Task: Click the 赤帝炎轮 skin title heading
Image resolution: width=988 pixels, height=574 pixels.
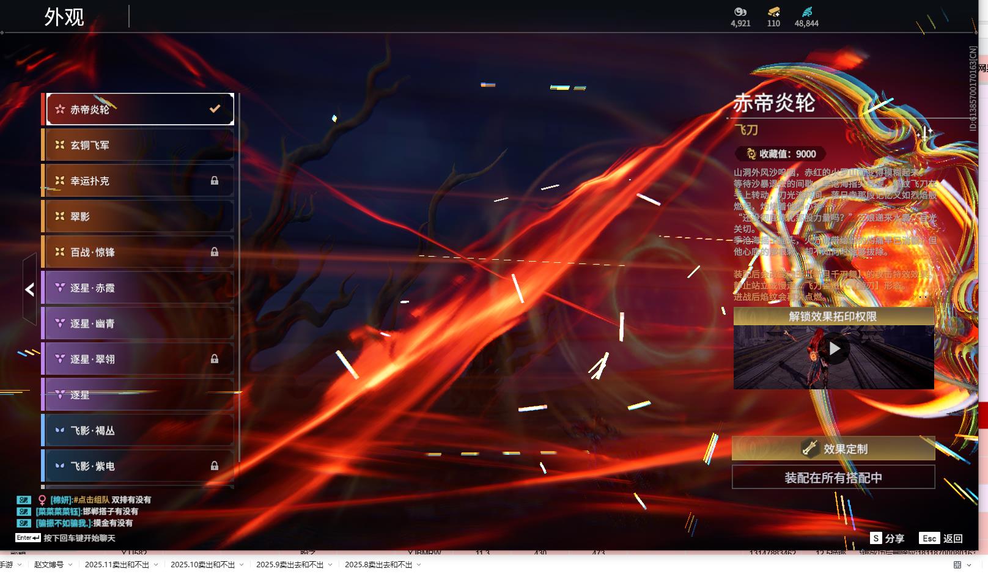Action: [x=774, y=103]
